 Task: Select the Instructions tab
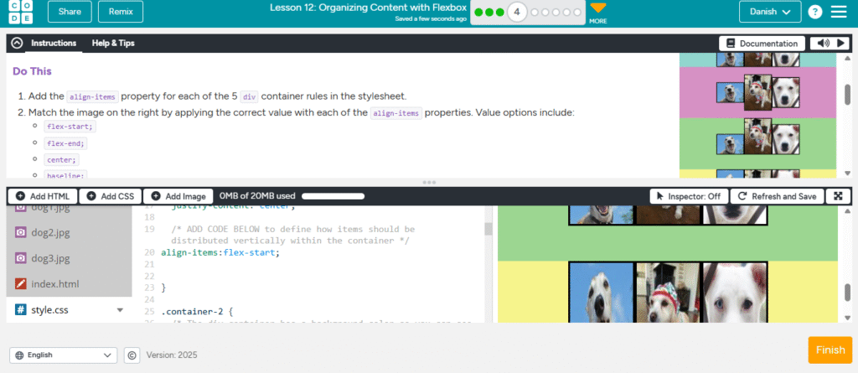[54, 44]
